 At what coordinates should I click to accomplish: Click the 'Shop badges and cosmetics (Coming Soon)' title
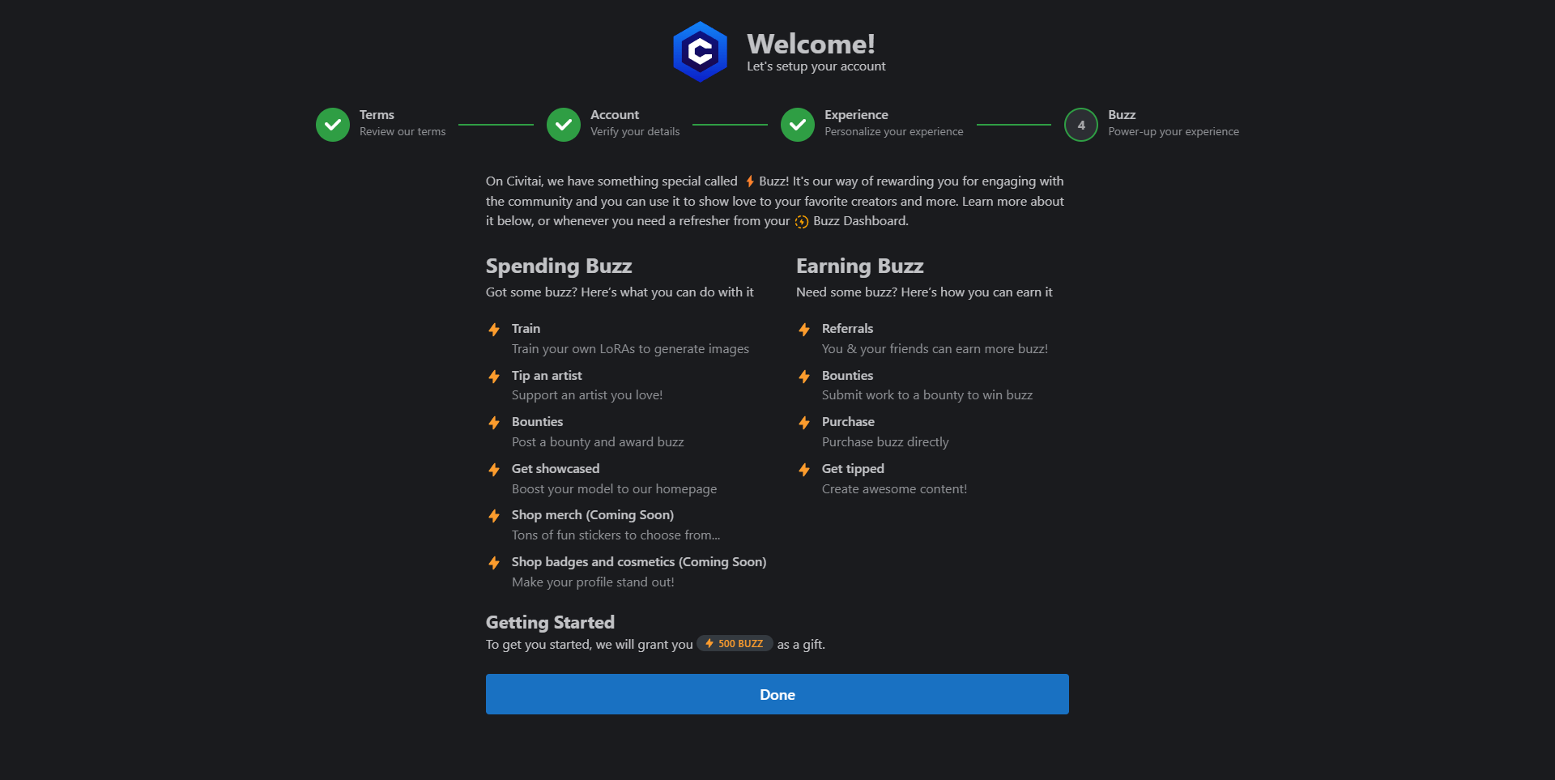(639, 562)
